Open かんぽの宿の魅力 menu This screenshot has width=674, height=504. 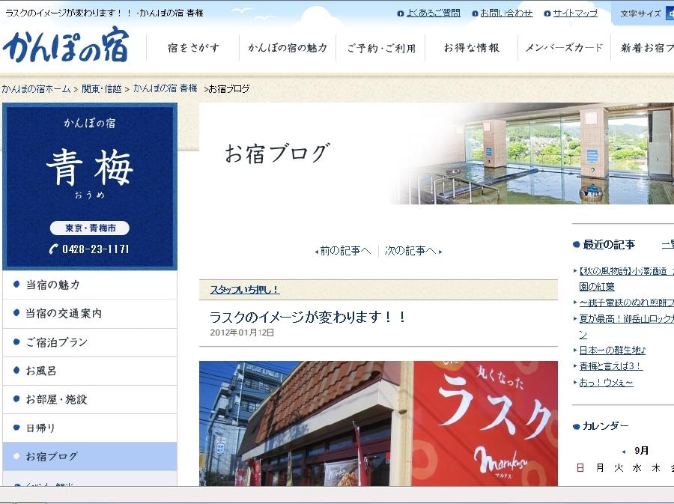[x=287, y=48]
